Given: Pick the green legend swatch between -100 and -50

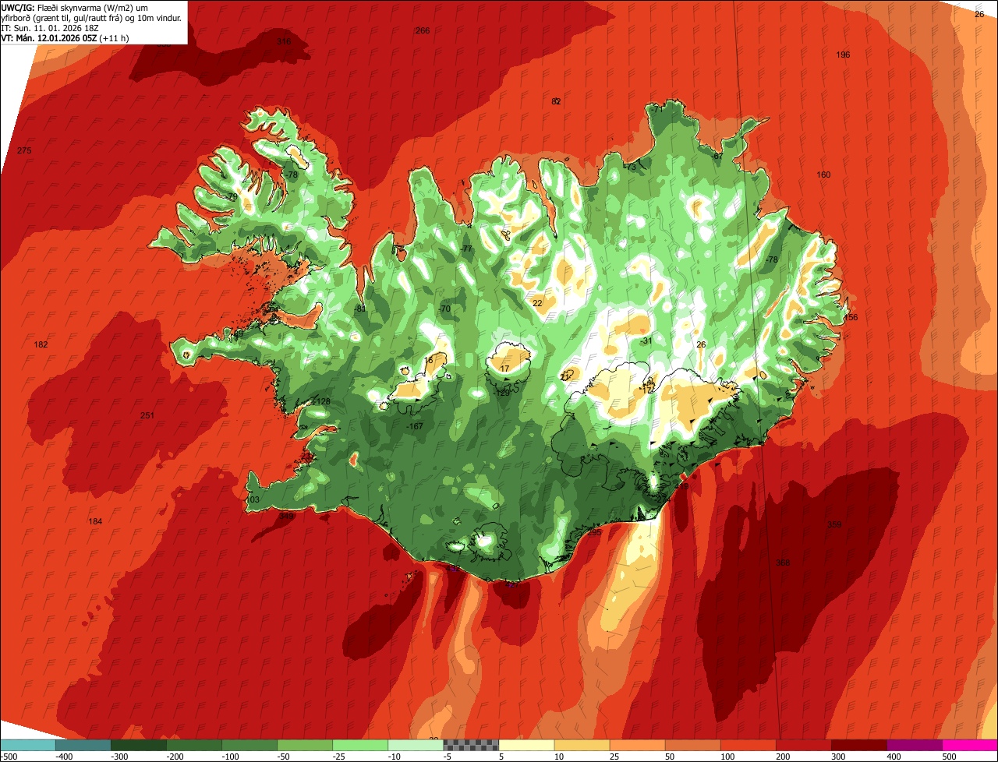Looking at the screenshot, I should [x=249, y=745].
